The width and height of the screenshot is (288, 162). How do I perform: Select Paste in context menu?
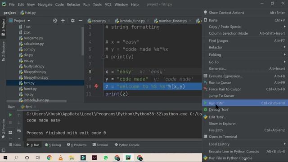245,20
